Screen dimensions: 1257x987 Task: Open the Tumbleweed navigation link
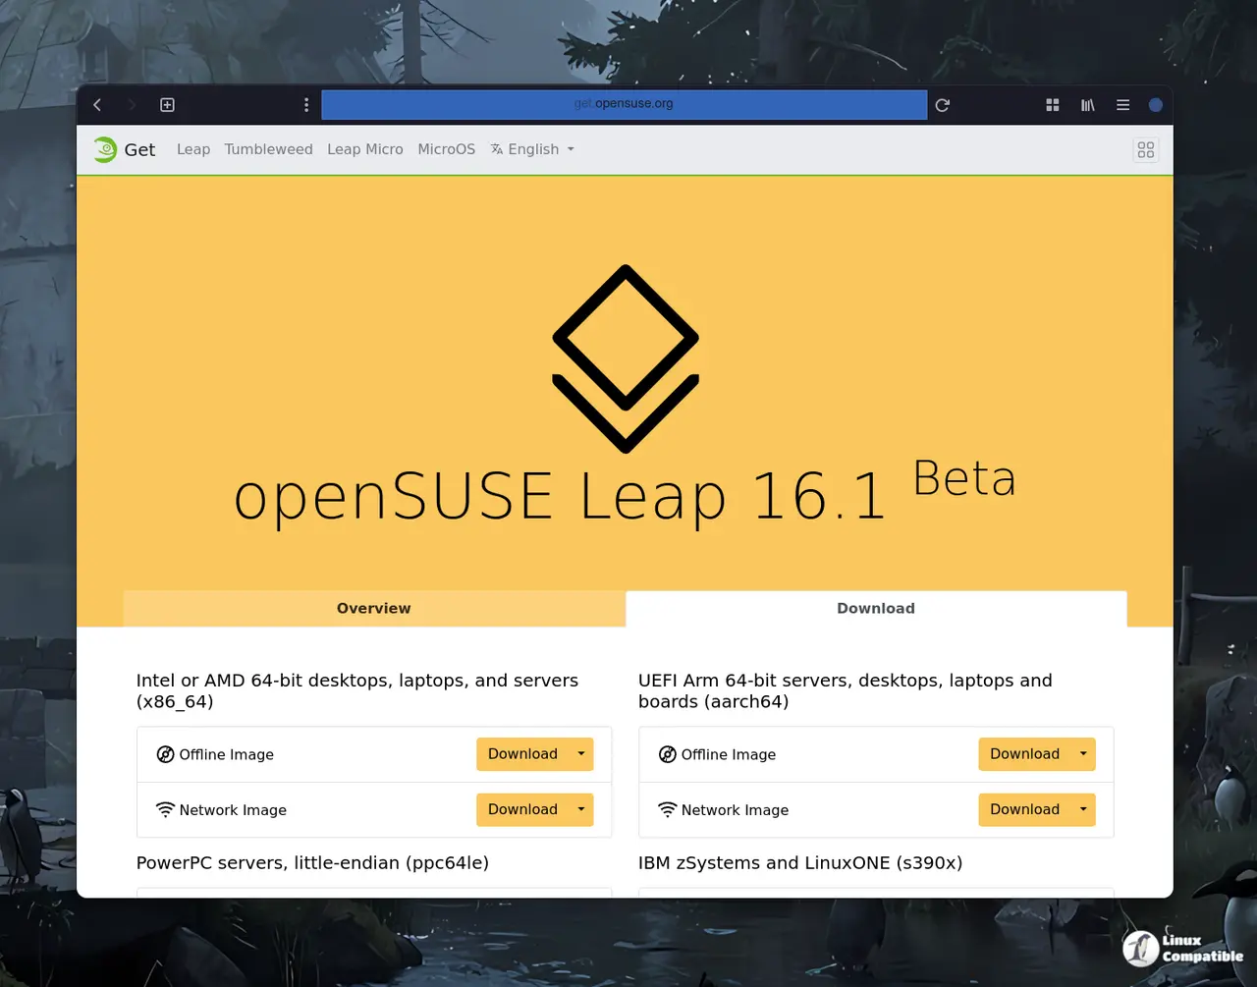click(268, 149)
